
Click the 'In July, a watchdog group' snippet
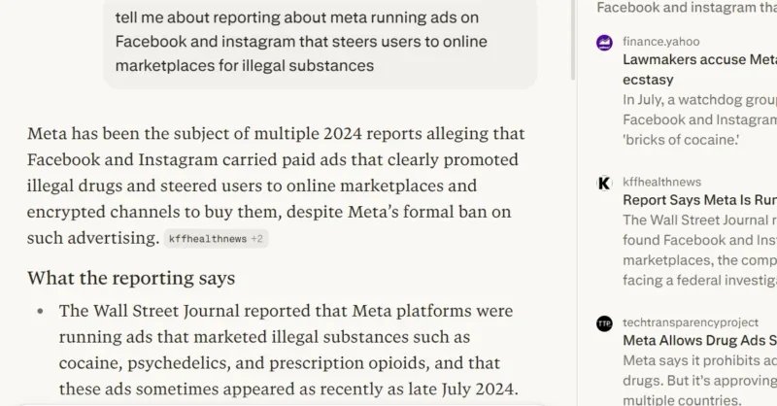pos(699,100)
